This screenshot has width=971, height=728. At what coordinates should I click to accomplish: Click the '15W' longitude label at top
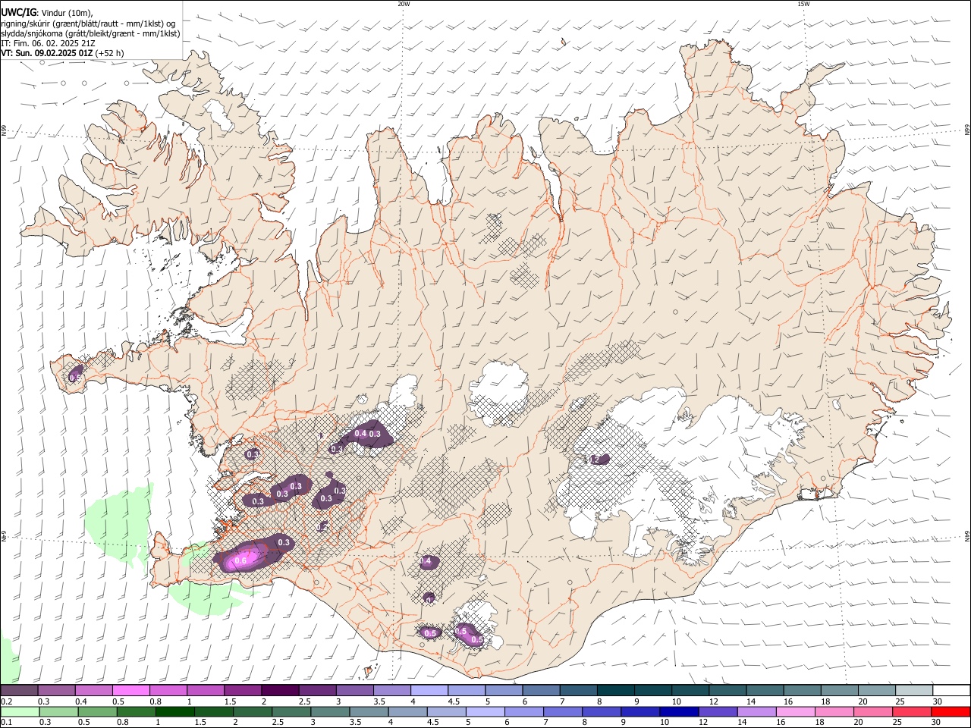pos(803,4)
